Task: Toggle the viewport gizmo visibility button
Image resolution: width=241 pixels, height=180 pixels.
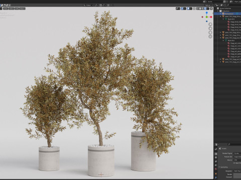Action: point(182,8)
